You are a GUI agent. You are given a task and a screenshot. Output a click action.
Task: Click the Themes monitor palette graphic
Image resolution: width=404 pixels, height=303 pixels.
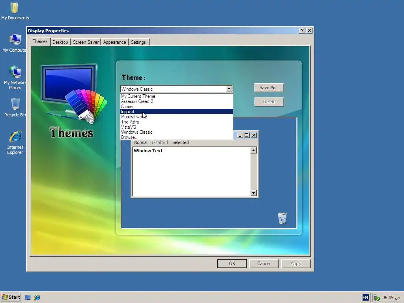74,94
